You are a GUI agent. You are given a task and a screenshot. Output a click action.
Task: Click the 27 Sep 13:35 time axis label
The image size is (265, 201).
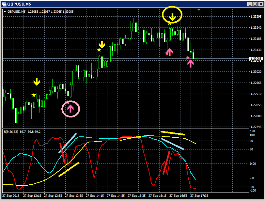coord(74,195)
